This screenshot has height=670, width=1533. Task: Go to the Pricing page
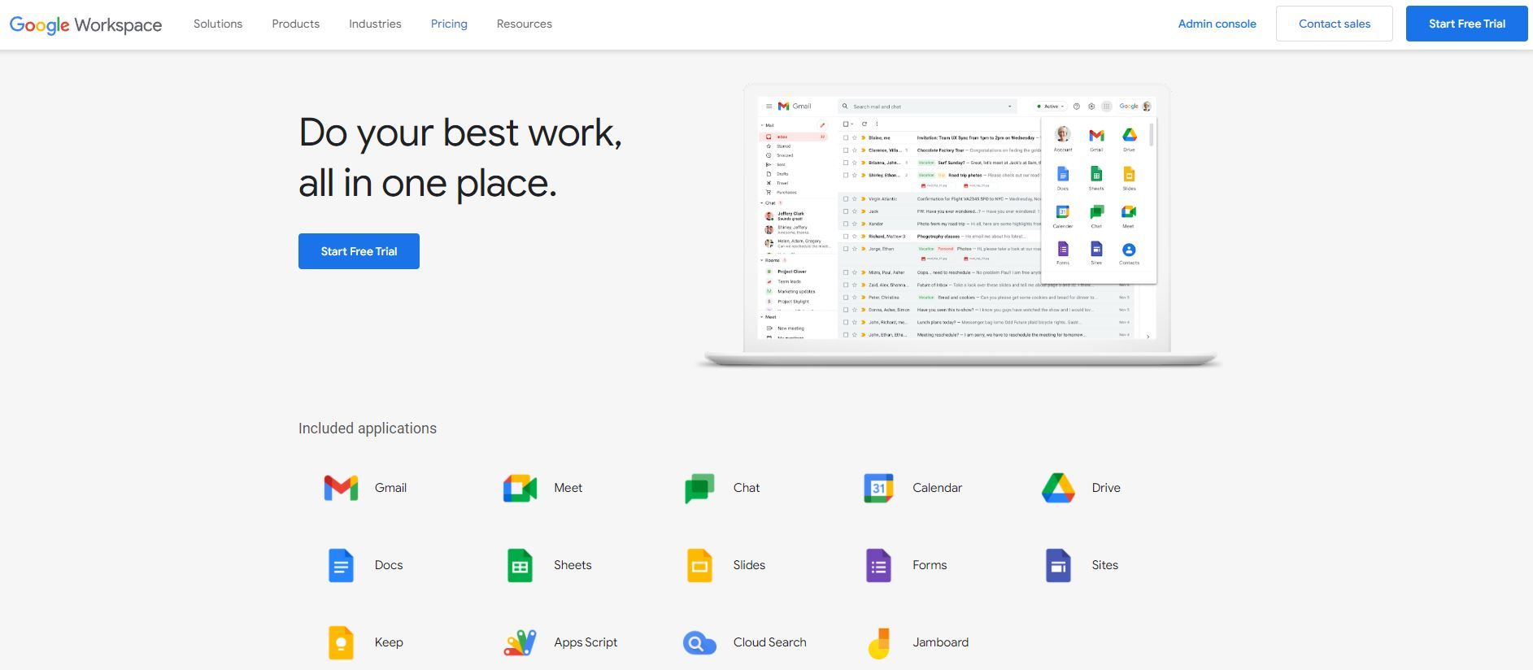[449, 24]
